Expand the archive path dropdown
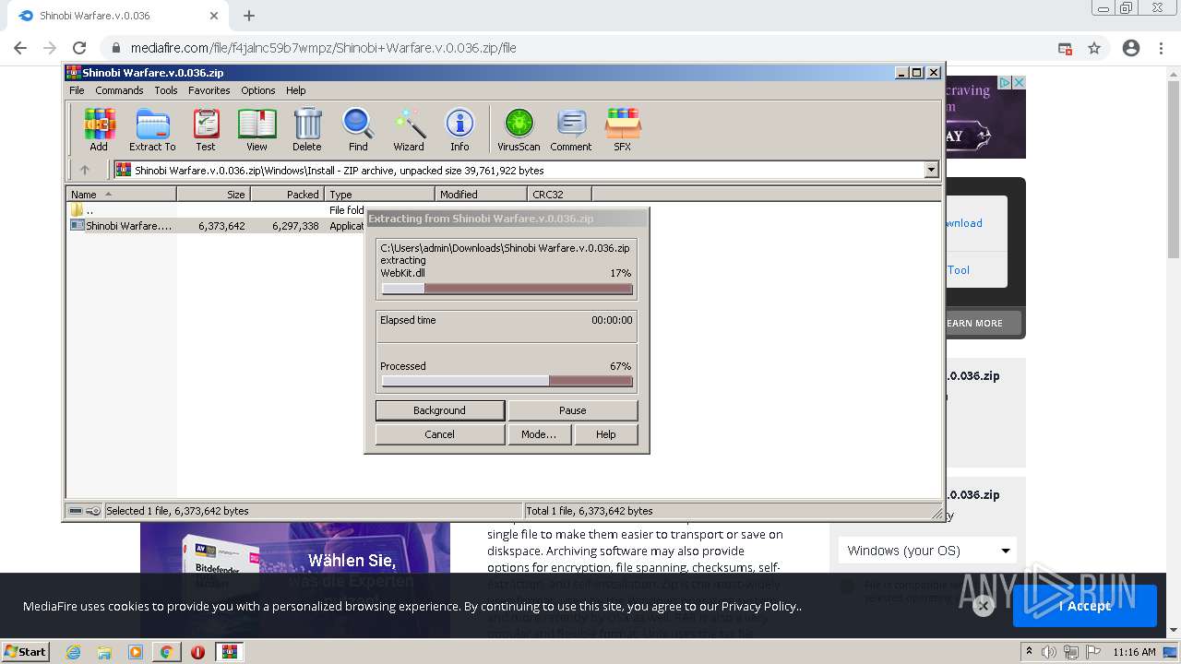Screen dimensions: 1181x664 coord(931,170)
